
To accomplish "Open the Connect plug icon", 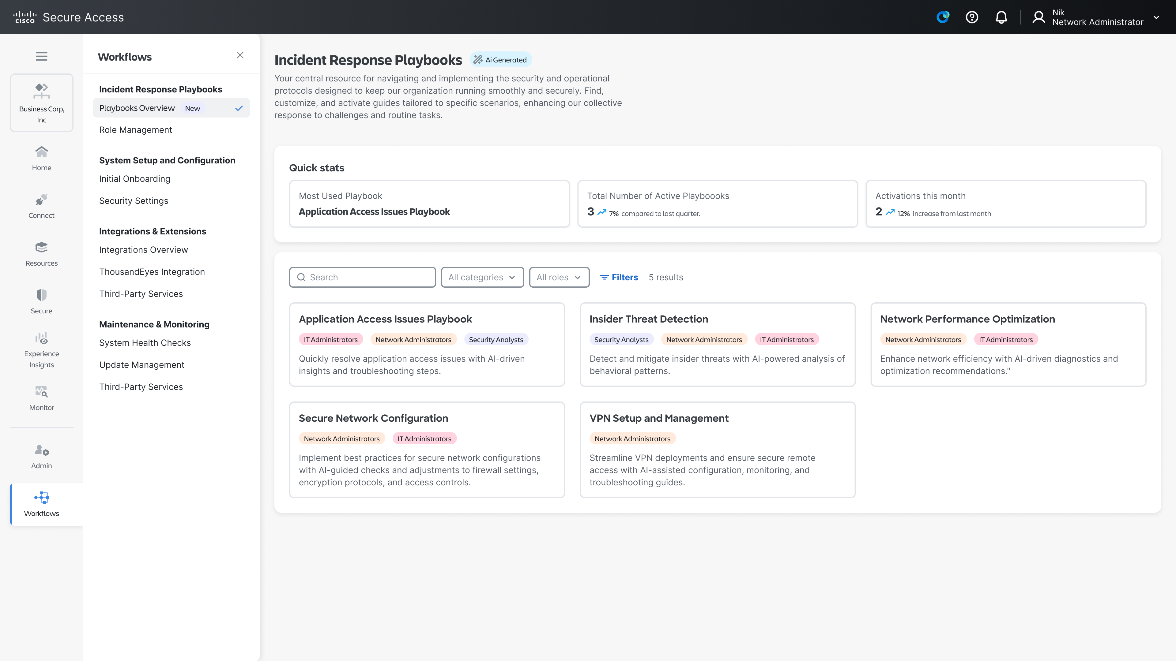I will [42, 205].
